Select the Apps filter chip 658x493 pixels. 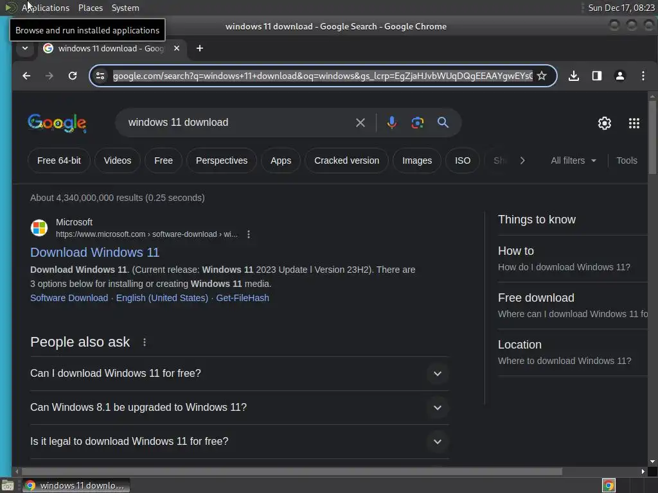point(281,160)
